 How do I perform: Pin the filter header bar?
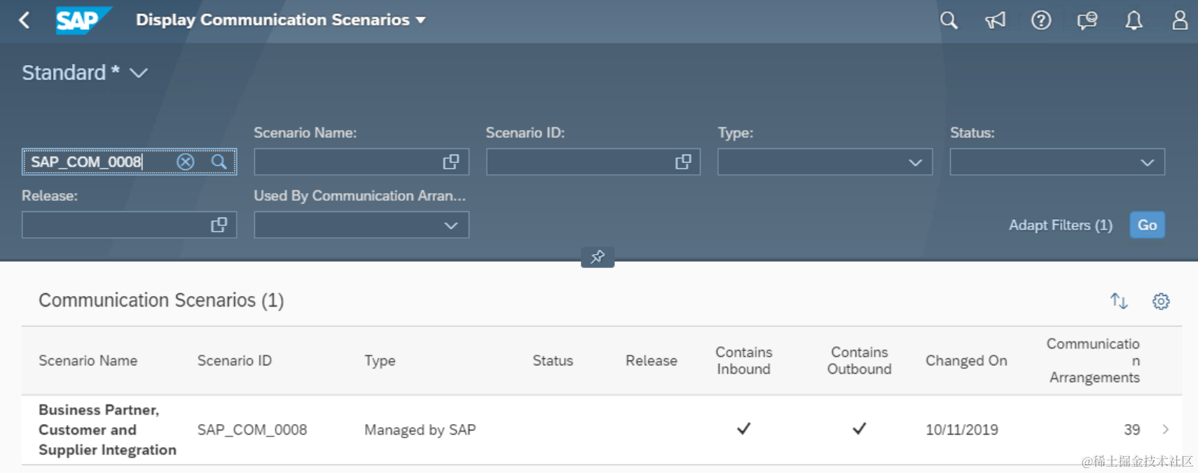click(x=598, y=257)
